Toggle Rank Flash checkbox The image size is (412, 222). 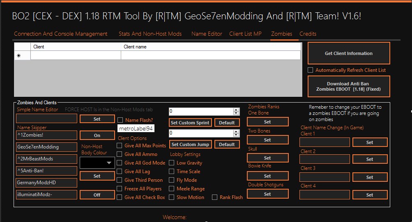click(215, 197)
